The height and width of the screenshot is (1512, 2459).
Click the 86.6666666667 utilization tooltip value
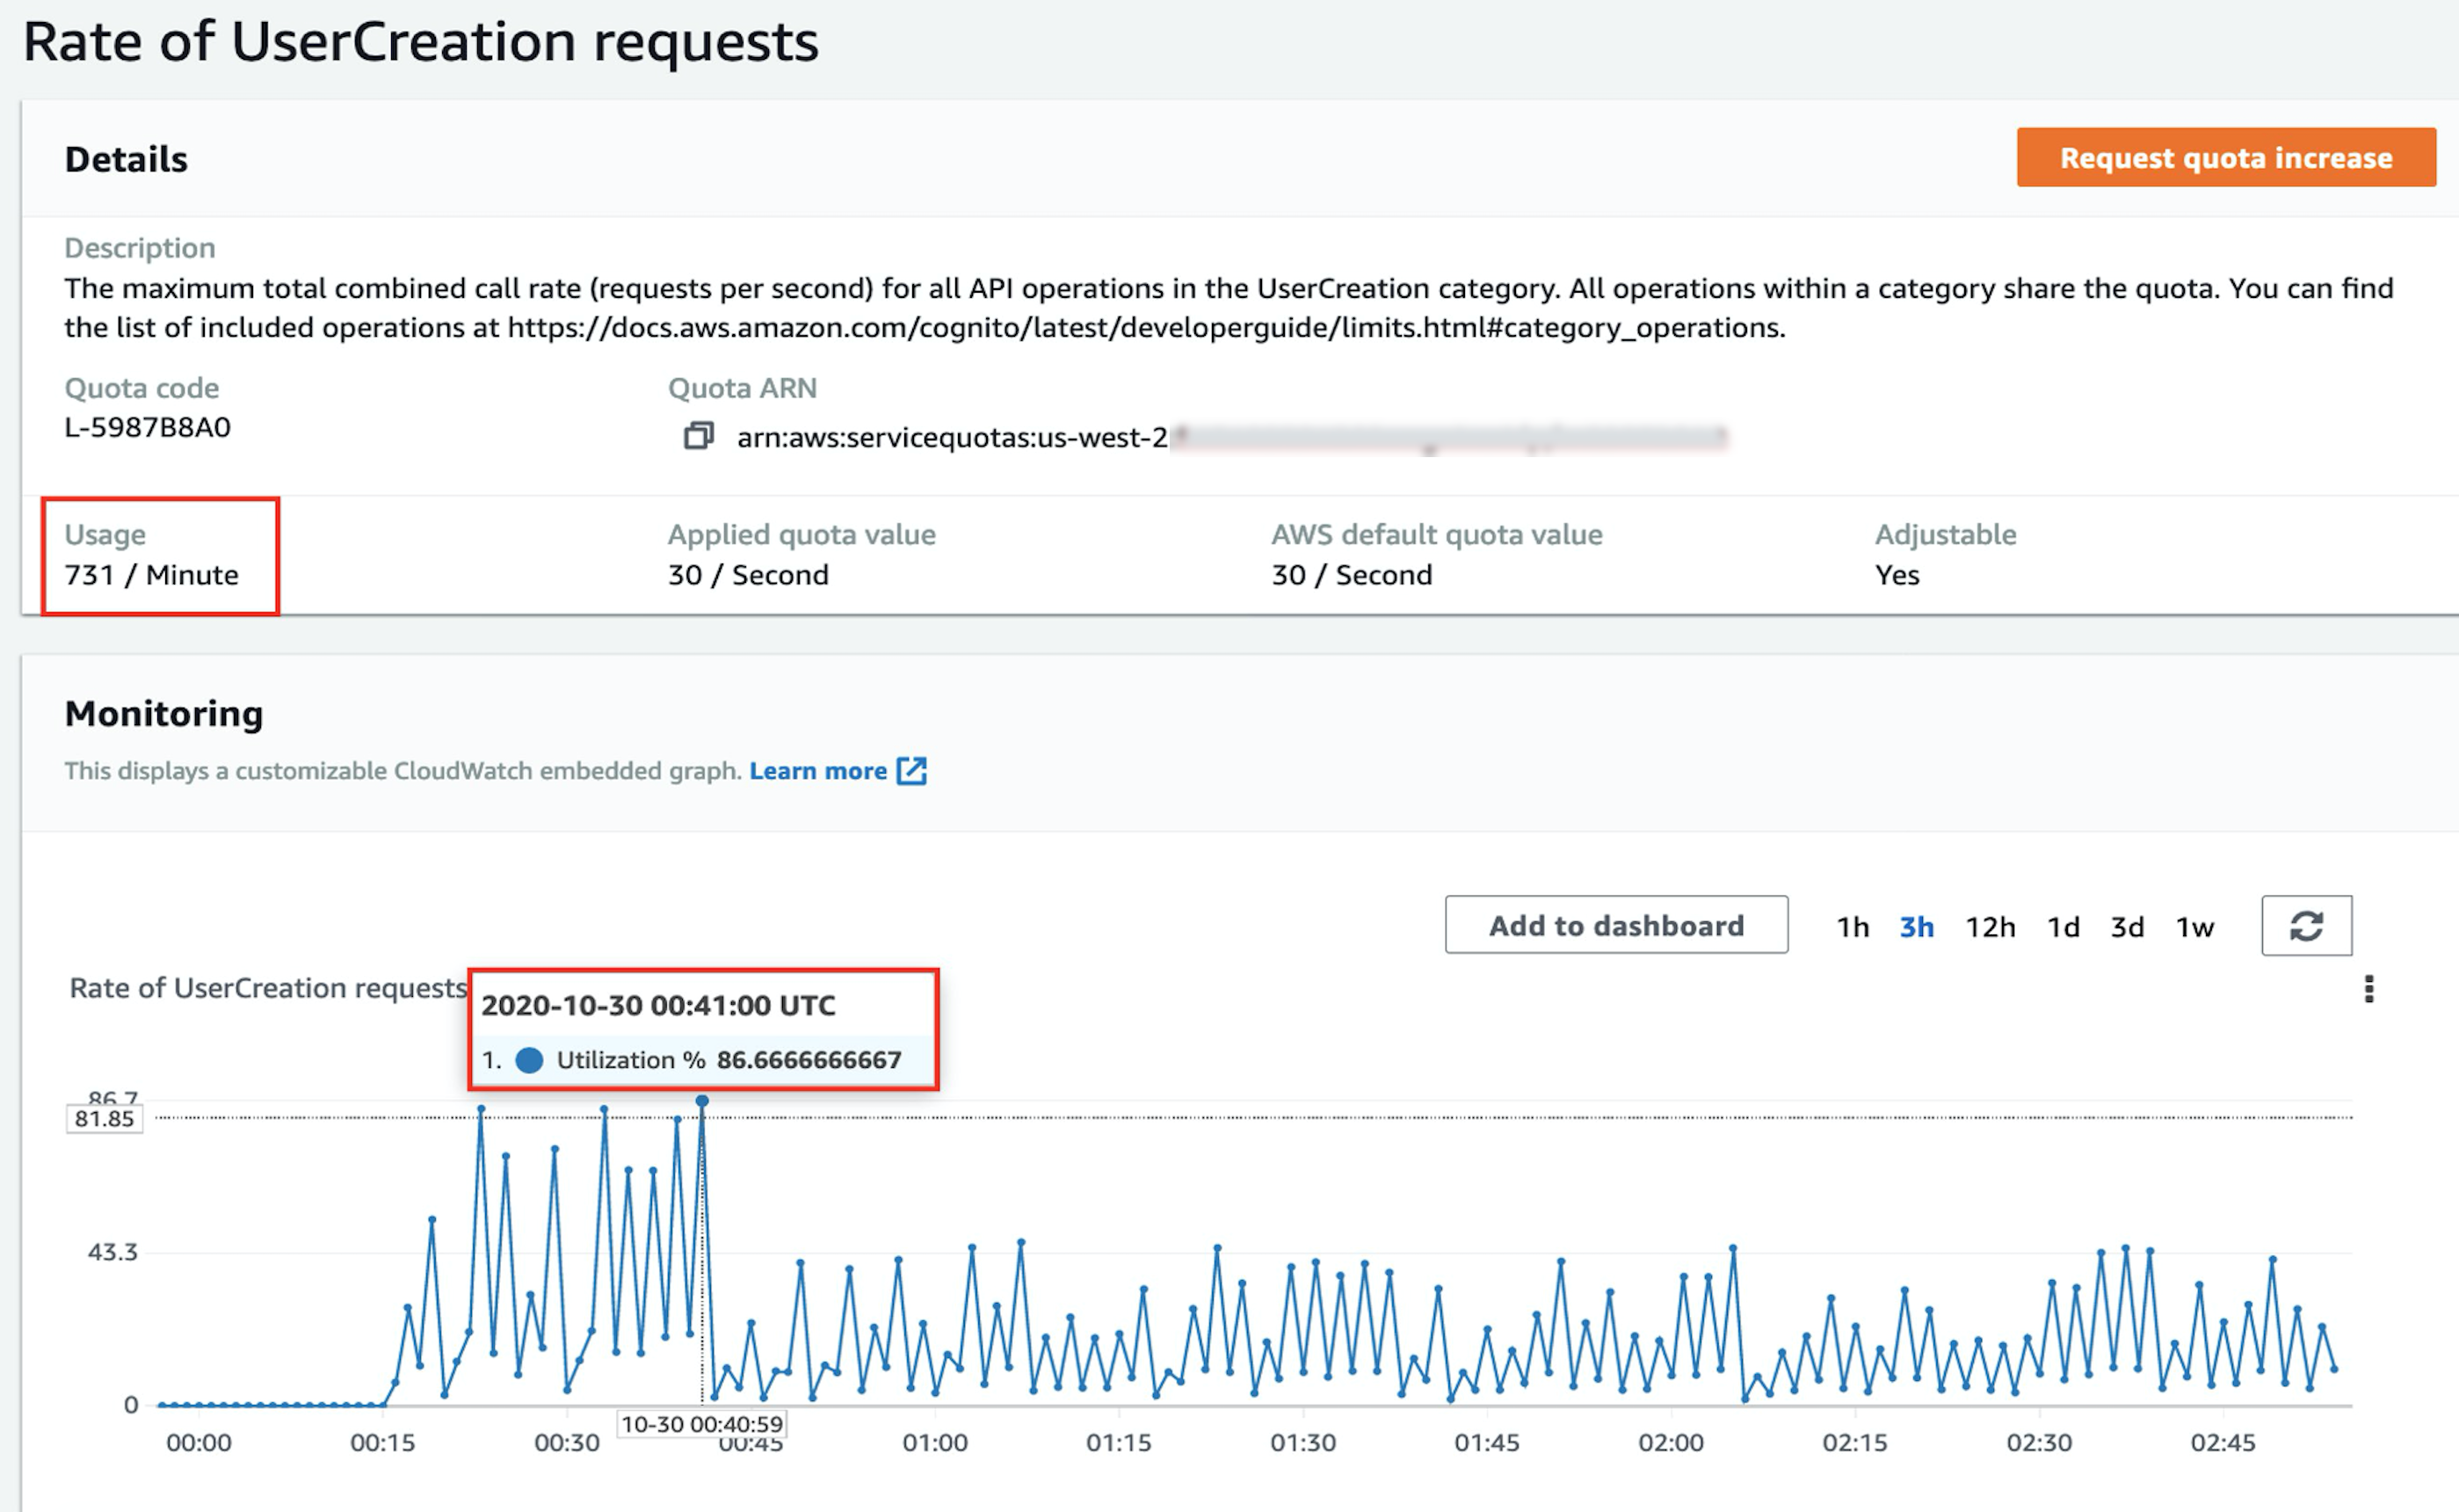click(808, 1059)
